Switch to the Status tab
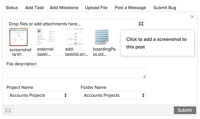 click(x=12, y=8)
